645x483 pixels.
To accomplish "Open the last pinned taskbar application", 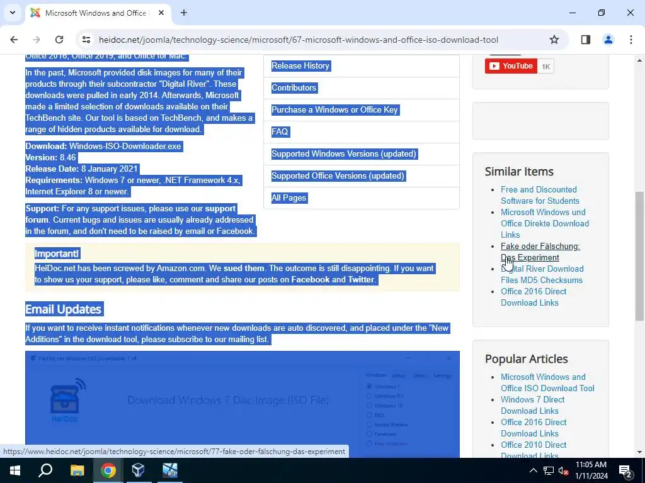I will coord(169,470).
